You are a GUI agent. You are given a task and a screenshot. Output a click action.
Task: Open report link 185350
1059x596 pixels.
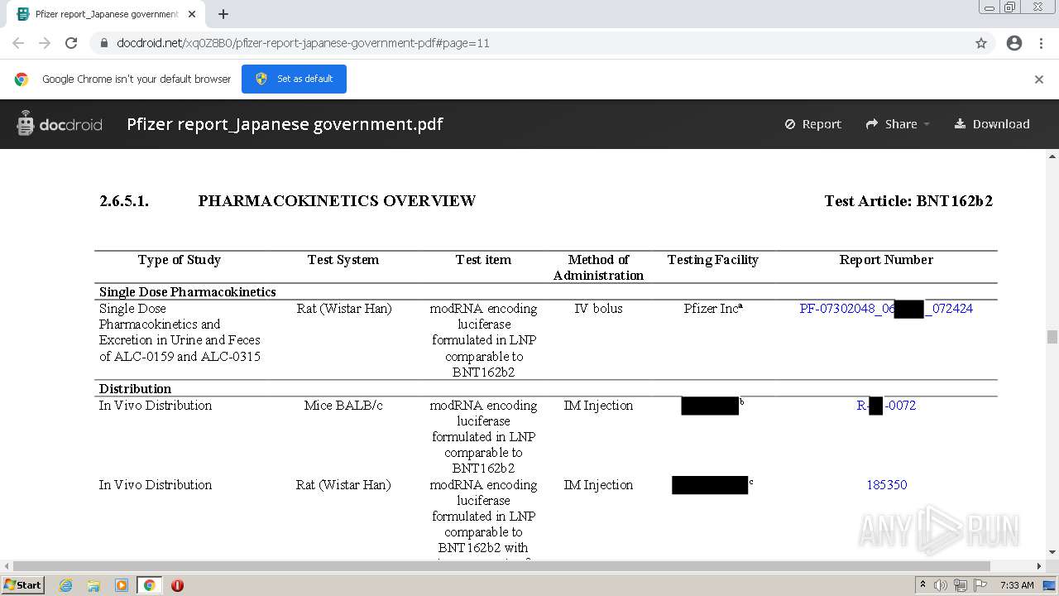[887, 485]
